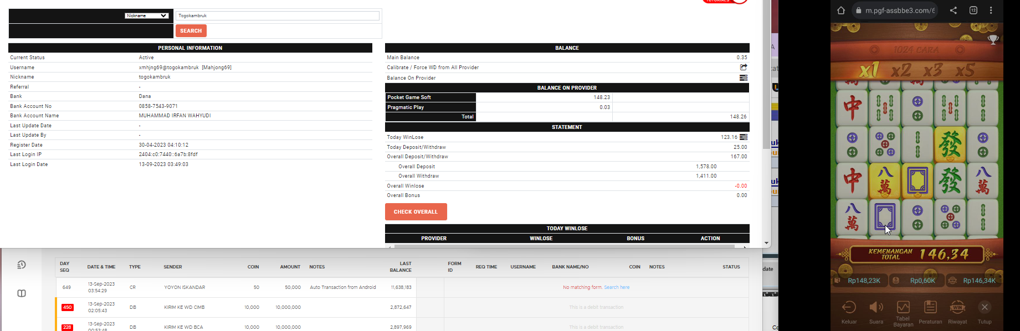Open the Nickname search type dropdown
The image size is (1020, 331).
[x=146, y=15]
